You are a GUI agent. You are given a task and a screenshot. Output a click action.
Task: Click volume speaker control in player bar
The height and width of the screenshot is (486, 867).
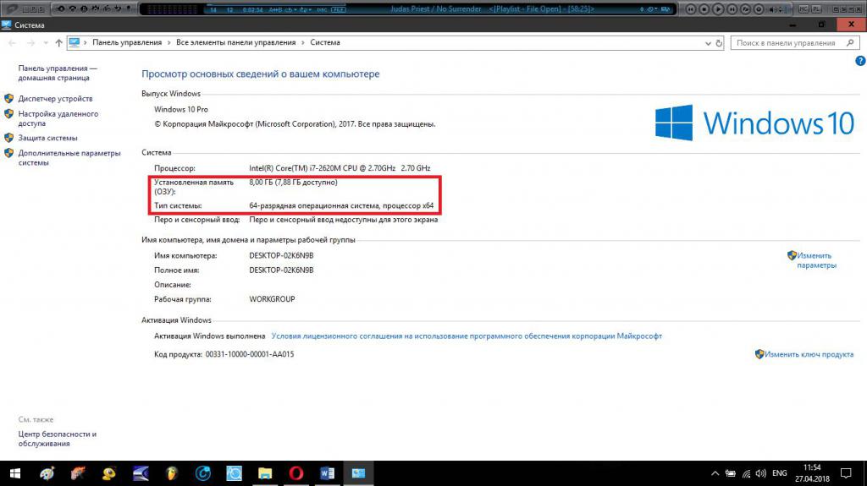tap(776, 8)
